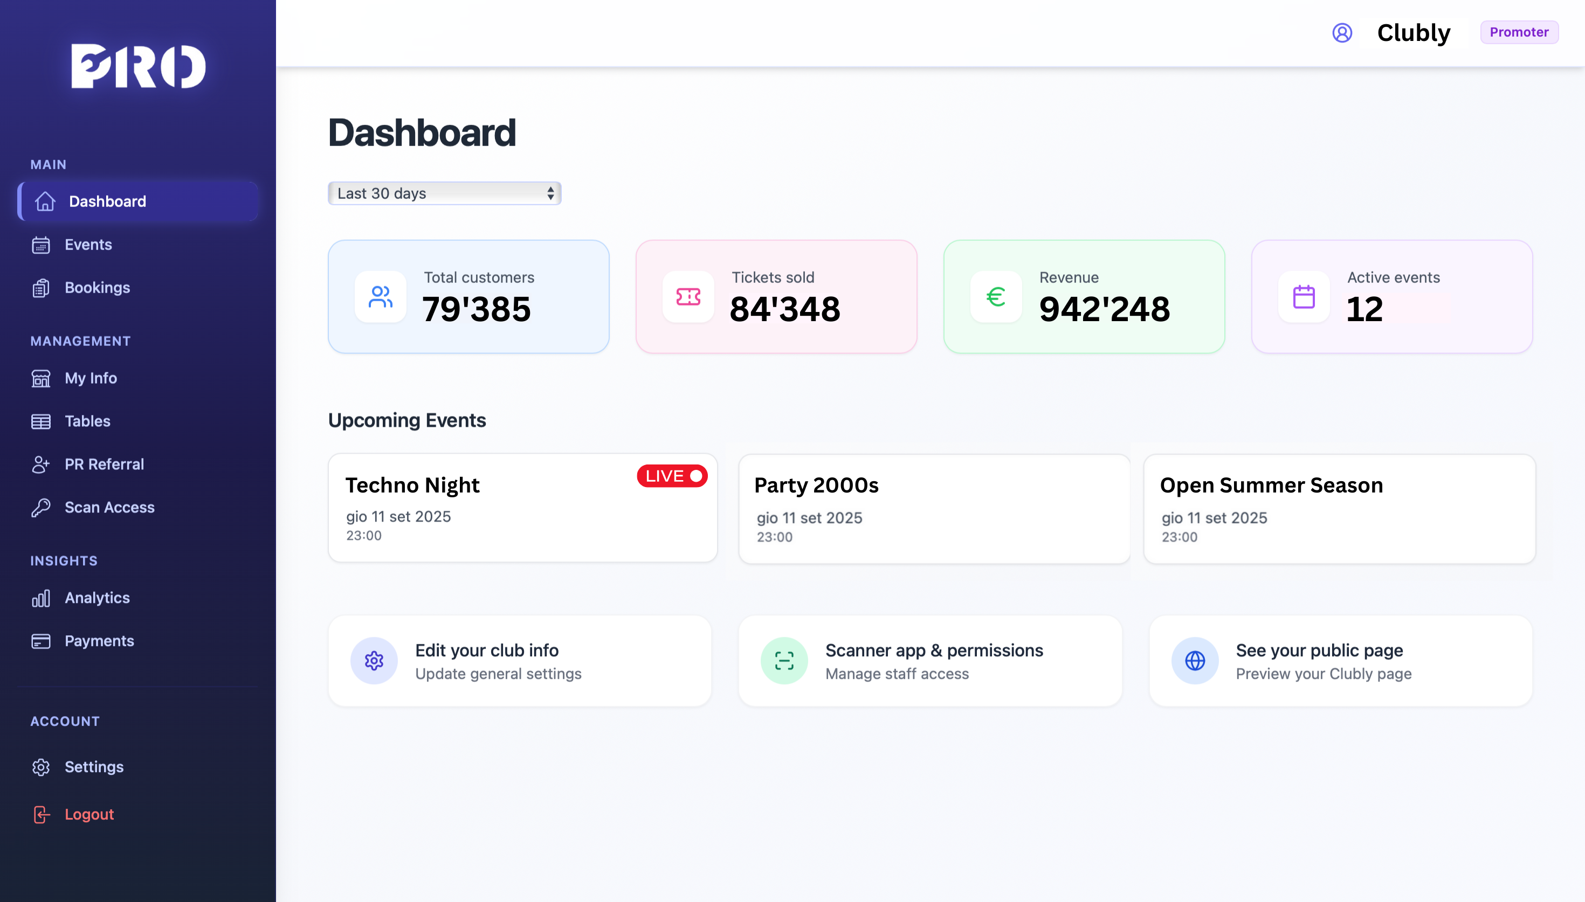The image size is (1585, 902).
Task: Click the PR Referral person-plus icon
Action: tap(41, 464)
